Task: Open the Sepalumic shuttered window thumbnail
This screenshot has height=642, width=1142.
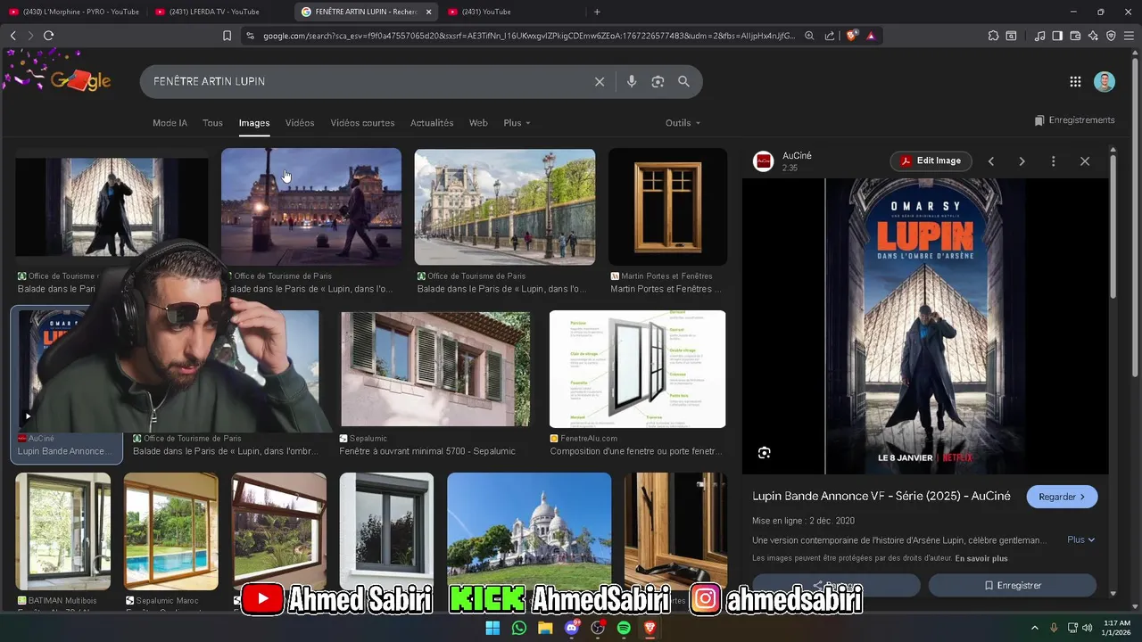Action: (x=434, y=369)
